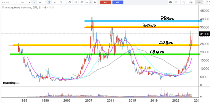Image resolution: width=210 pixels, height=103 pixels.
Task: Click the 010140 symbol search field
Action: click(x=8, y=2)
